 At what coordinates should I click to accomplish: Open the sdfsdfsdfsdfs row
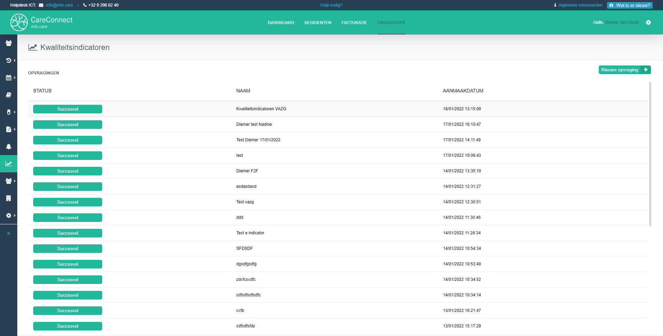(338, 295)
